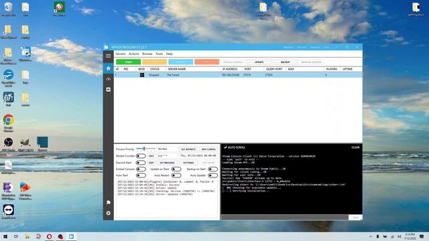Open Opera browser from the taskbar
Screen dimensions: 429x241
[49, 236]
